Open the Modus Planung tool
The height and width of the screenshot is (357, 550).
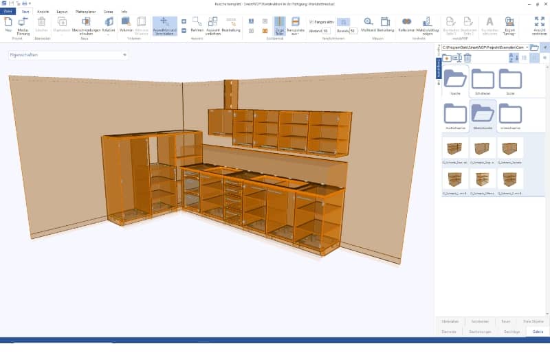point(23,26)
